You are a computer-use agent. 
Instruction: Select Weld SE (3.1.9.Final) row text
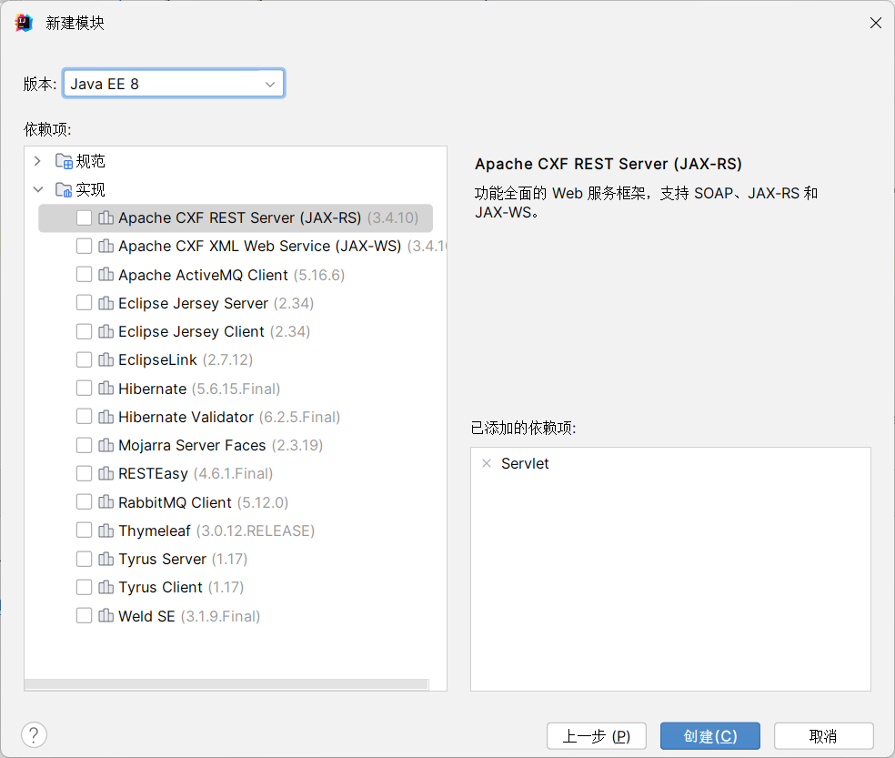pyautogui.click(x=189, y=616)
